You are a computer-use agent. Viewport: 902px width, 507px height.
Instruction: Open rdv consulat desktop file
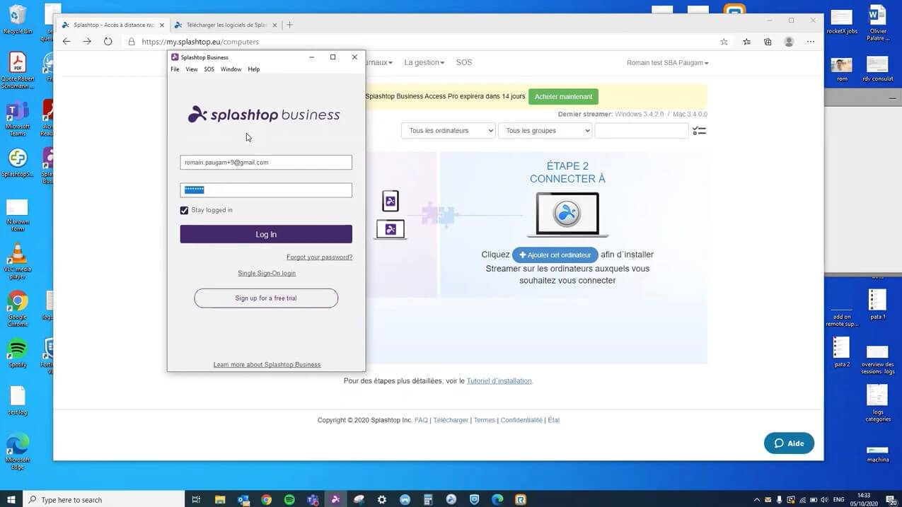[877, 69]
